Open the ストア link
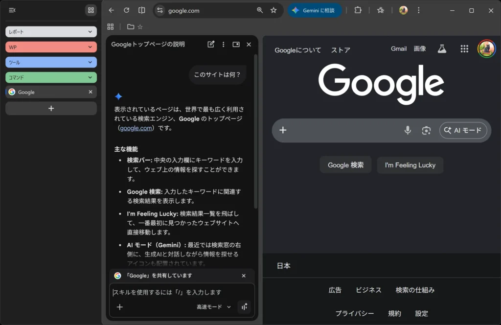Screen dimensions: 501x325 341,50
